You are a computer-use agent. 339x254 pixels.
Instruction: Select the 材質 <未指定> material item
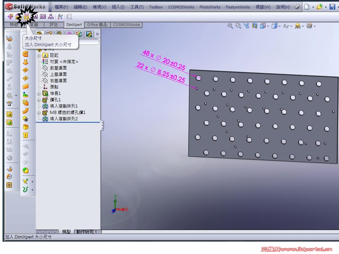pos(60,62)
